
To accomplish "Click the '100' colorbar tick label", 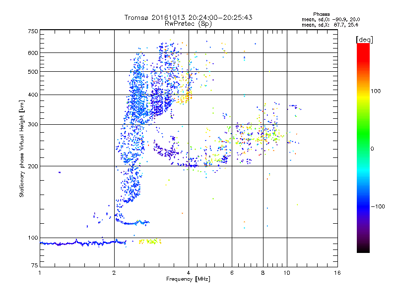I will [x=376, y=91].
